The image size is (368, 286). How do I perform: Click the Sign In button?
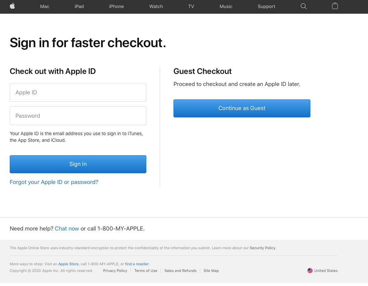point(78,164)
